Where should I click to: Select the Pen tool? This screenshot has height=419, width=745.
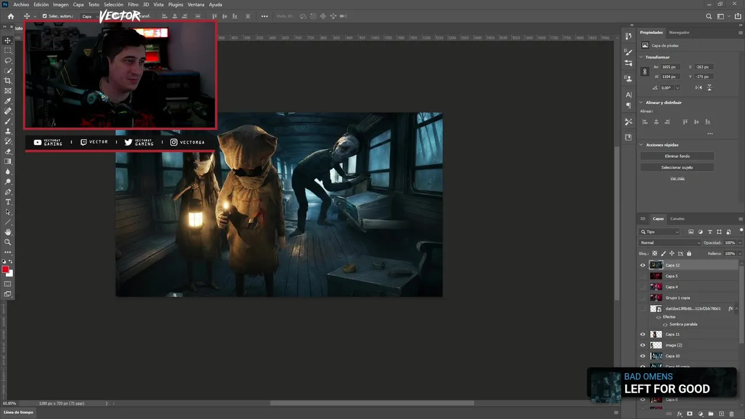[8, 191]
